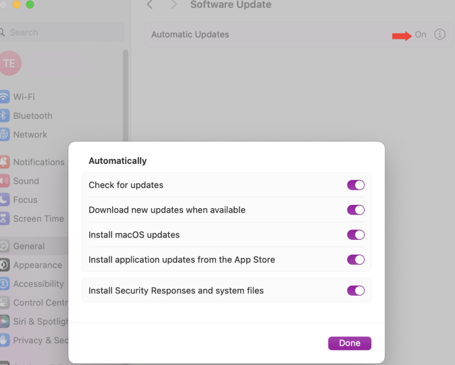The width and height of the screenshot is (455, 365).
Task: Toggle Install Security Responses and system files
Action: click(x=356, y=290)
